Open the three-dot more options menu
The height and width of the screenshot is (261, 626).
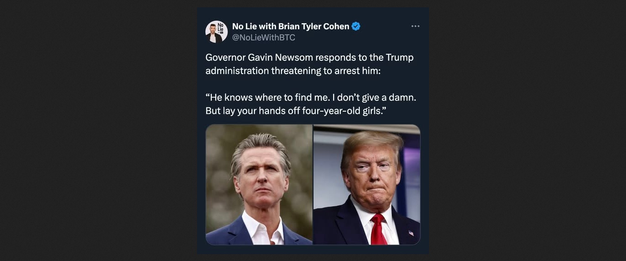[x=415, y=27]
